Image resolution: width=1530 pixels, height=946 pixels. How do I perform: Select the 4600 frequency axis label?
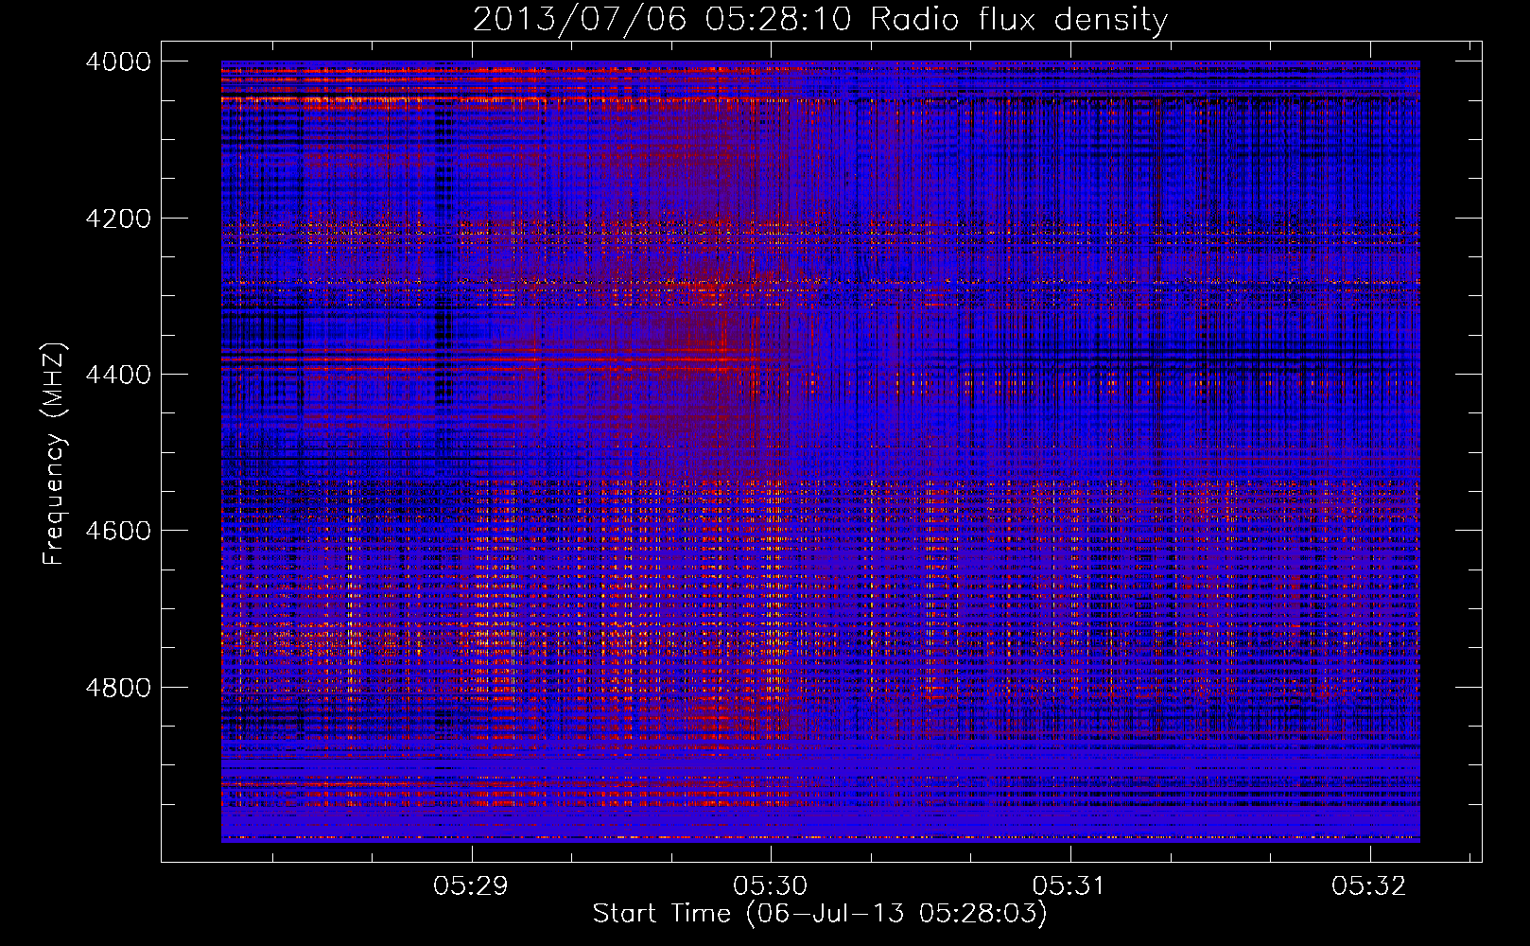[x=118, y=531]
